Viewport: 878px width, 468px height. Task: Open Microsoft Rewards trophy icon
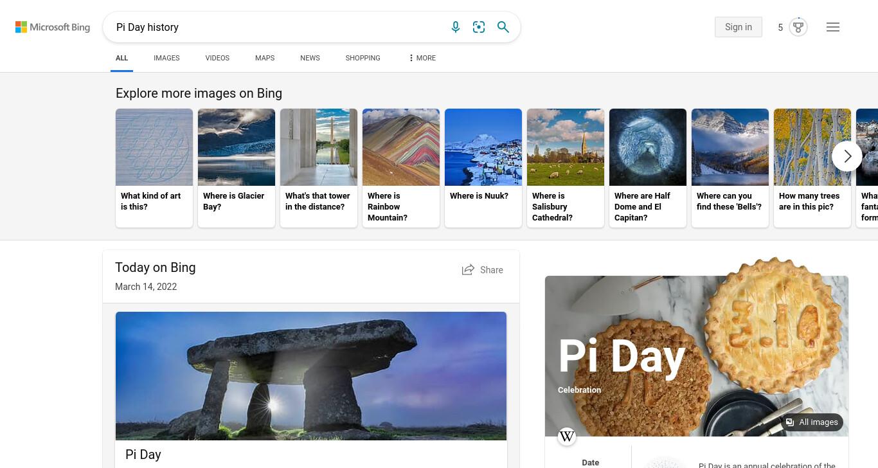[x=798, y=27]
